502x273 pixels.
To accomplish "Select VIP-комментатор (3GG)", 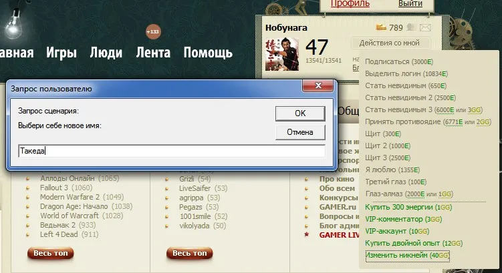I will (x=403, y=220).
